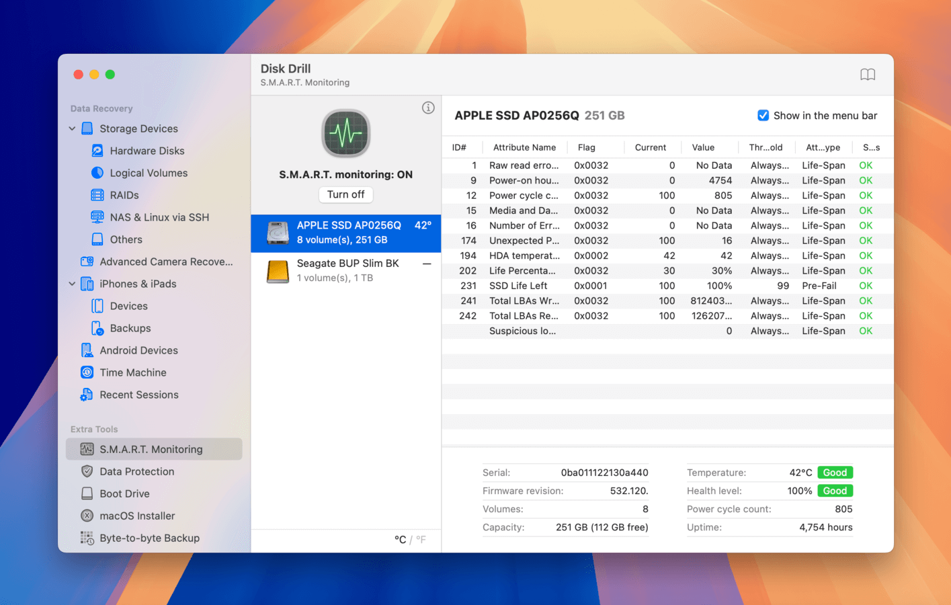This screenshot has height=605, width=951.
Task: Click the Storage Devices drive icon
Action: [87, 128]
